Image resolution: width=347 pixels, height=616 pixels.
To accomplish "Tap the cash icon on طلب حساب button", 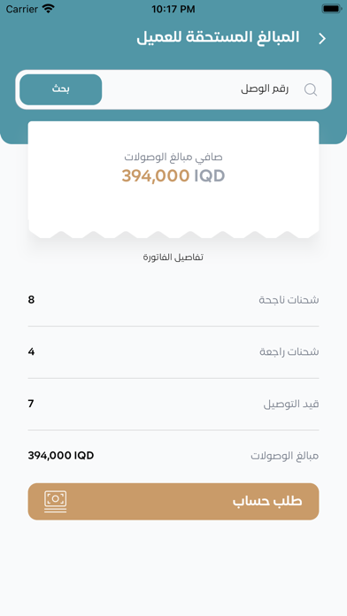I will 56,502.
